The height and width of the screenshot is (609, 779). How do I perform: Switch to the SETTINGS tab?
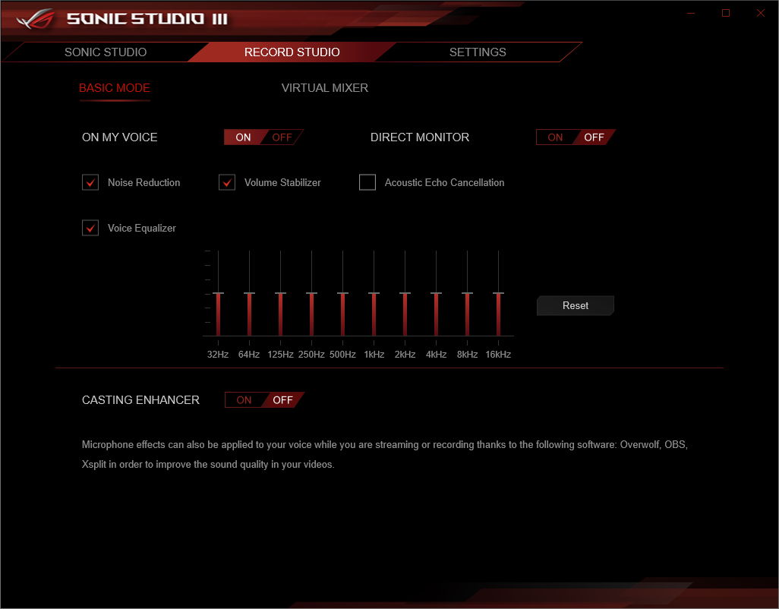pos(478,52)
